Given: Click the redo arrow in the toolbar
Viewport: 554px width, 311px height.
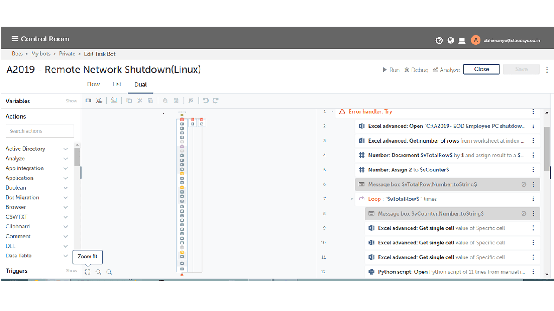Looking at the screenshot, I should [x=215, y=101].
